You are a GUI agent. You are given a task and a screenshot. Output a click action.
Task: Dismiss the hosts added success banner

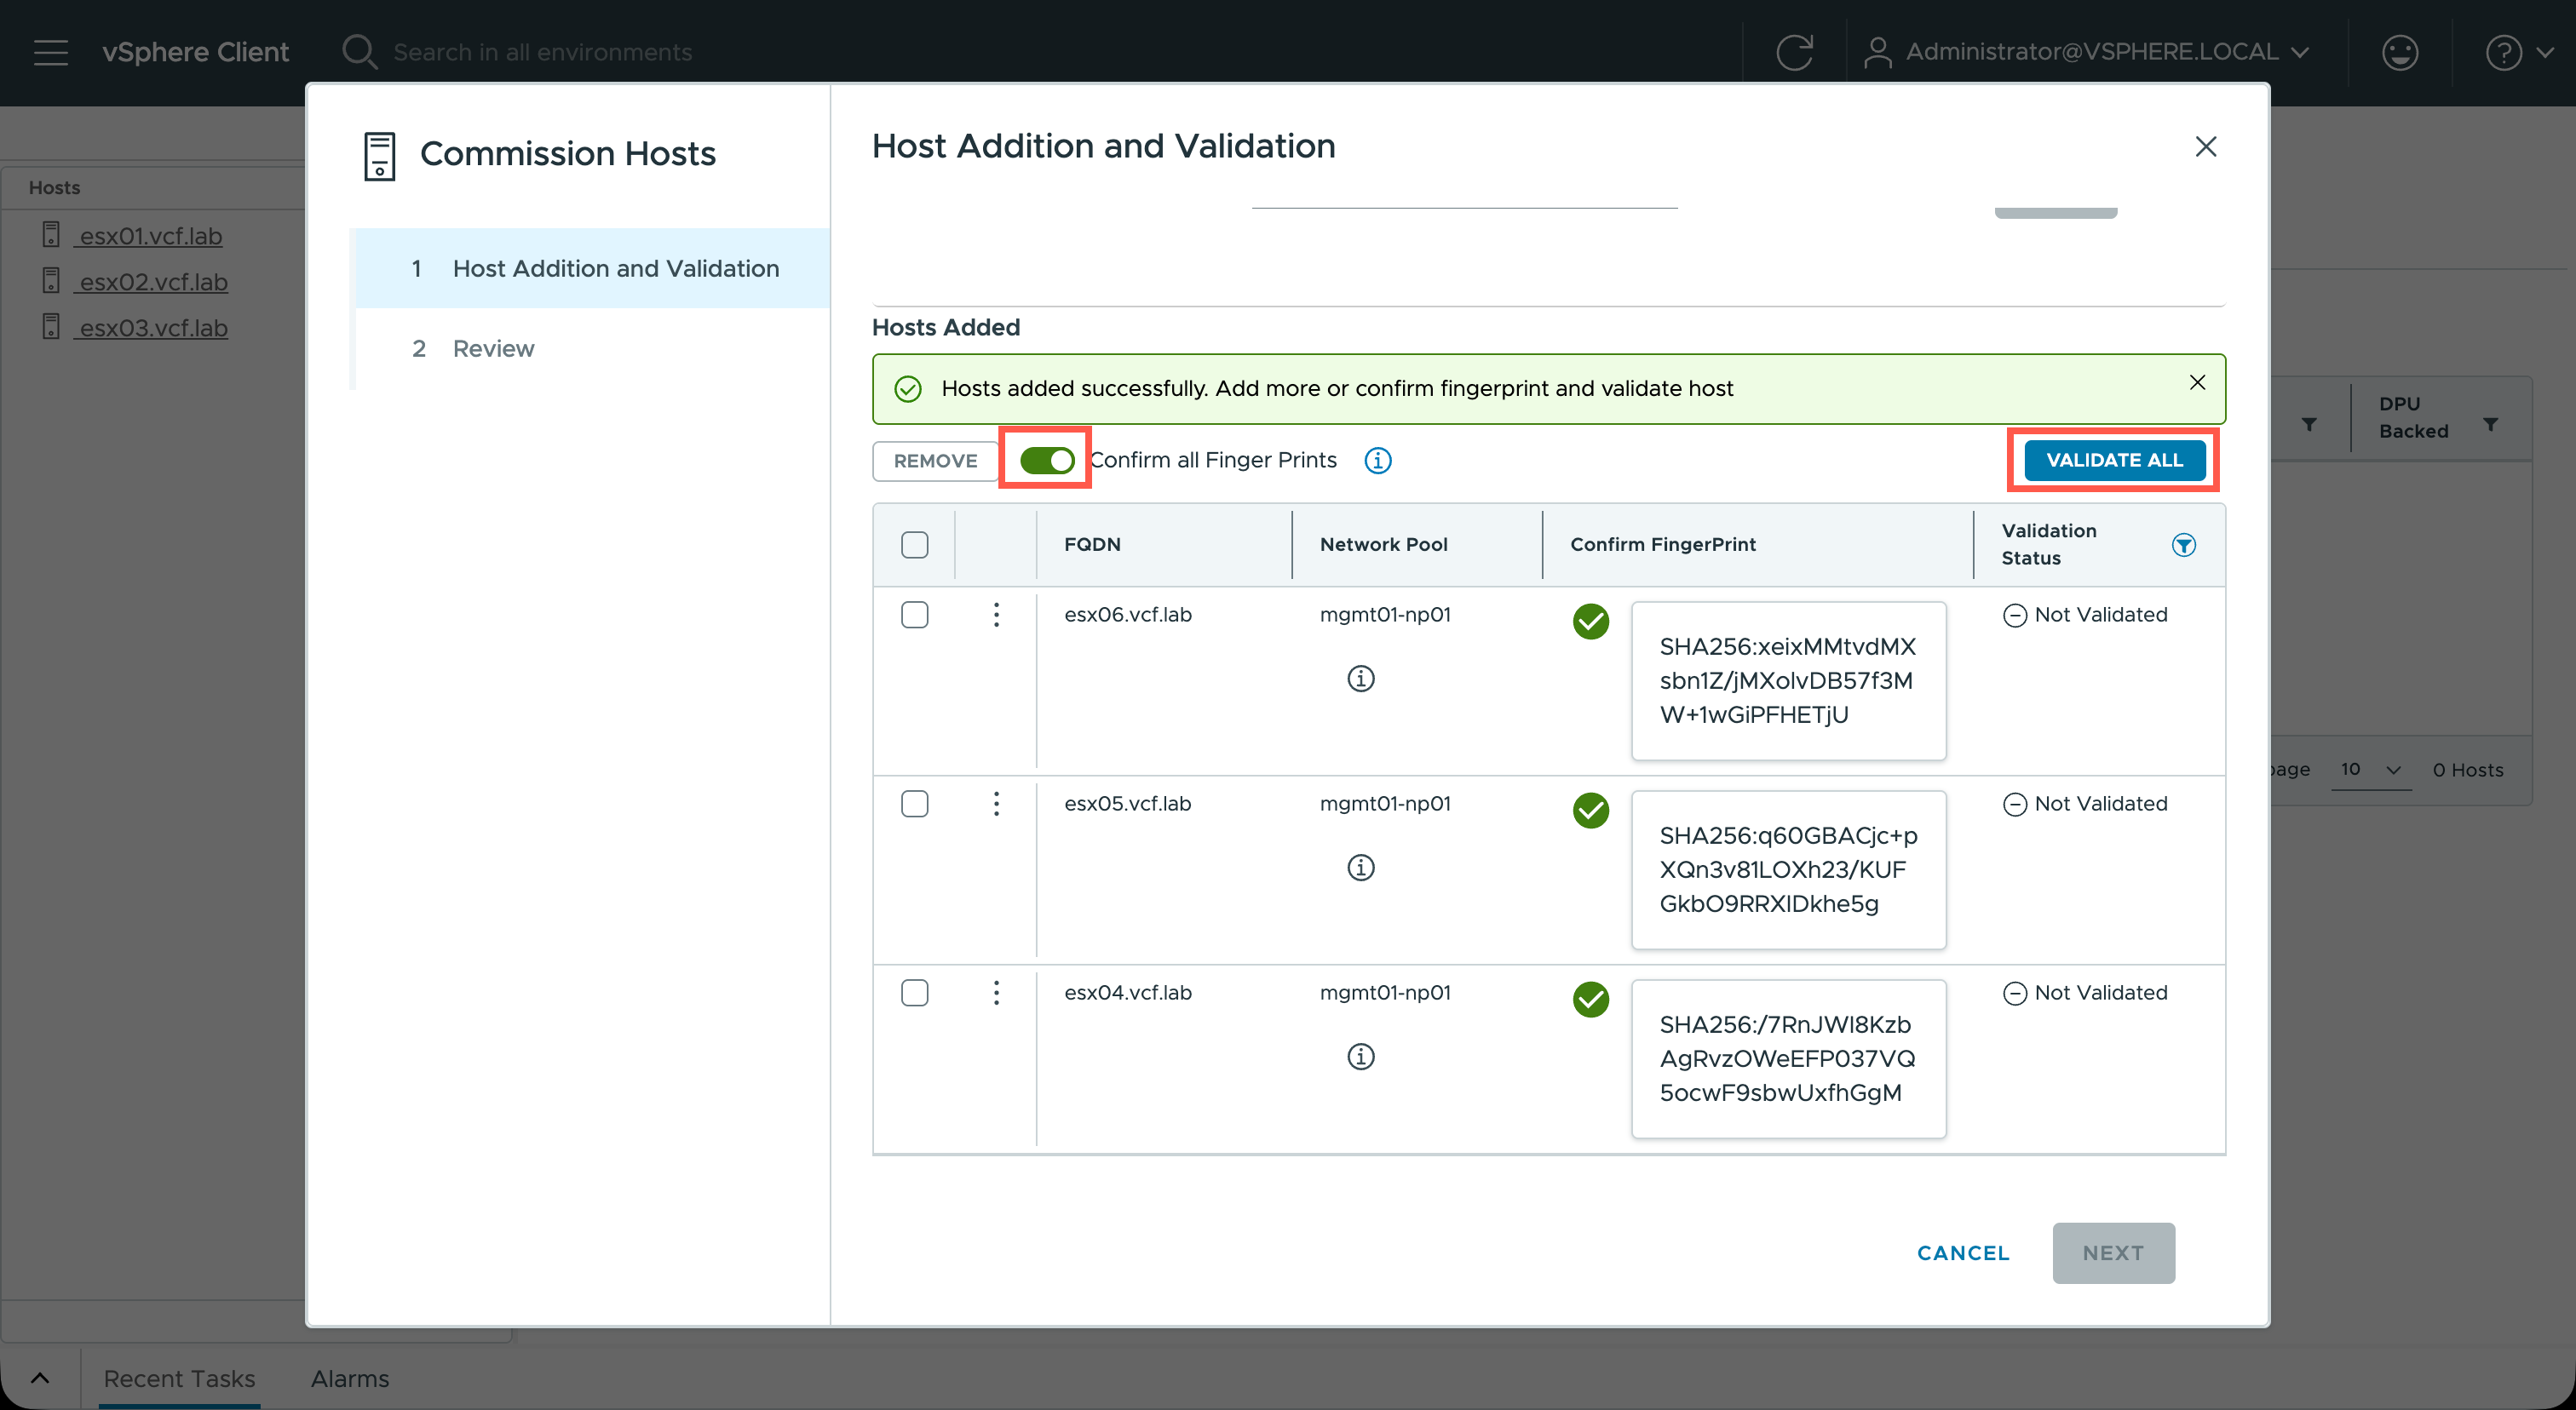tap(2197, 383)
